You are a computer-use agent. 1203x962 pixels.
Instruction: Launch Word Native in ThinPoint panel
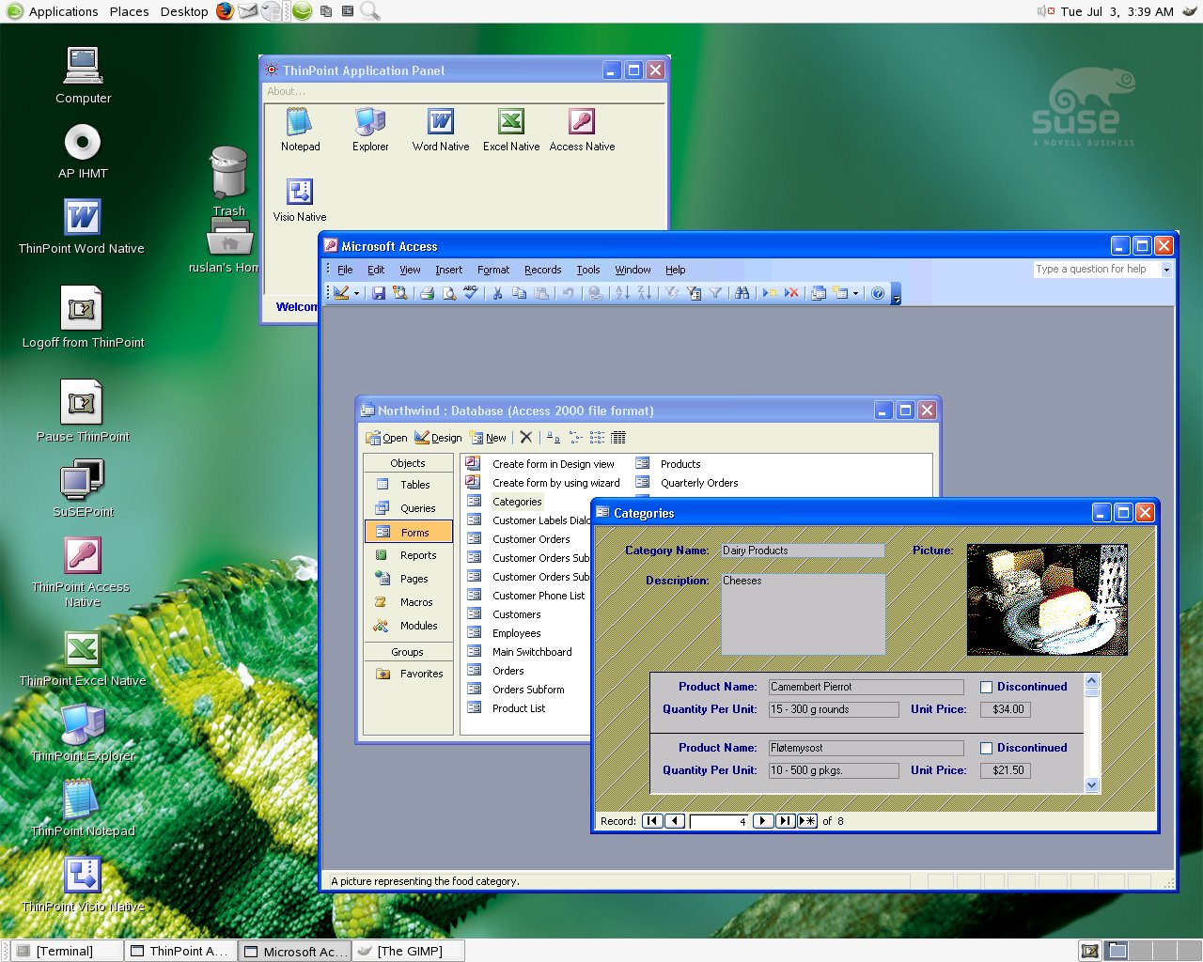pyautogui.click(x=441, y=130)
